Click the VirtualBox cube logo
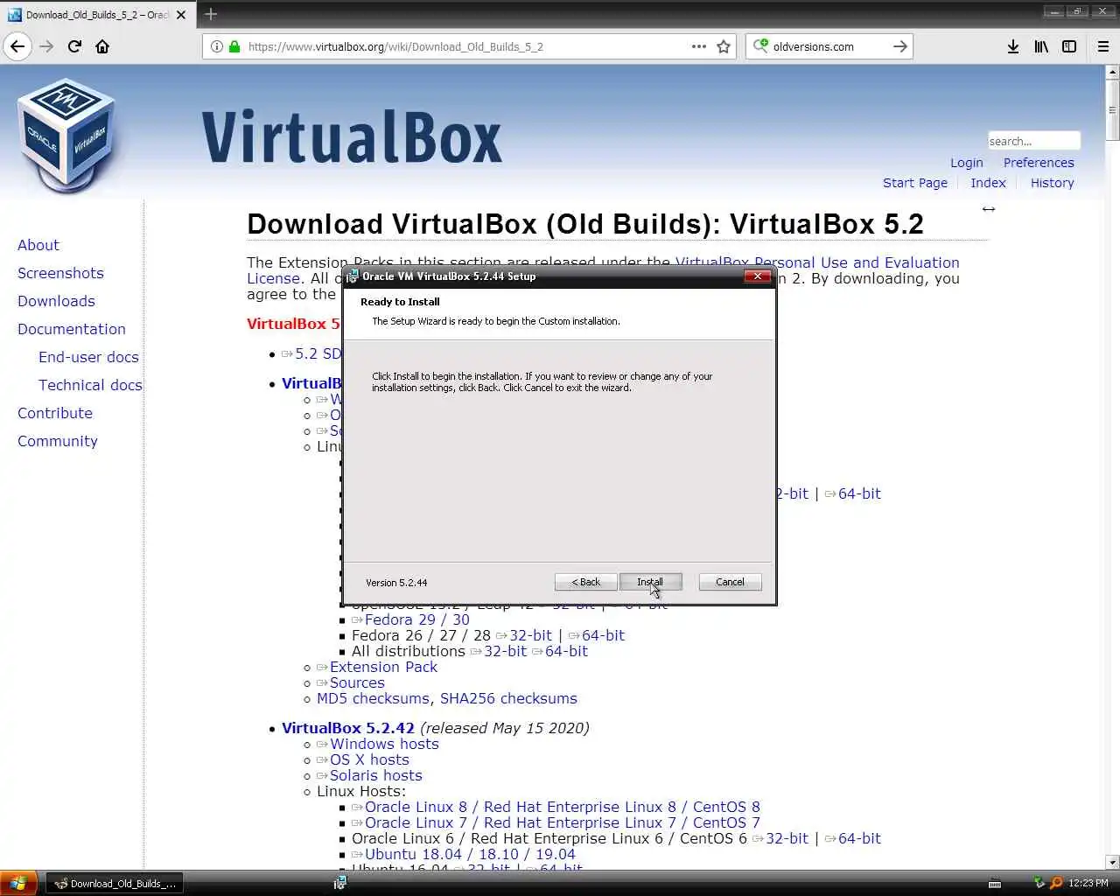Viewport: 1120px width, 896px height. point(66,136)
